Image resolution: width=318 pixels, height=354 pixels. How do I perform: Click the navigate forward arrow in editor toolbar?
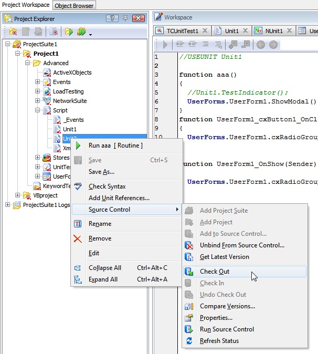coord(273,45)
